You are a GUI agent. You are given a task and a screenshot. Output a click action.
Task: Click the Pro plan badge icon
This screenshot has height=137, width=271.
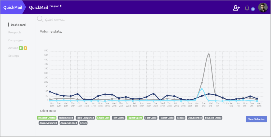(61, 6)
